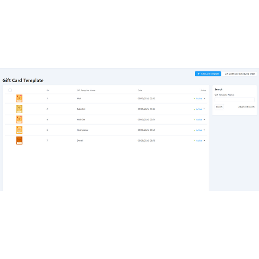The image size is (259, 259).
Task: Click the Holi template thumbnail image
Action: [19, 98]
